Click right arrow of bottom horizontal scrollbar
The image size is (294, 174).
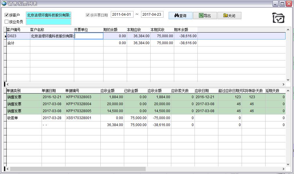[284, 169]
